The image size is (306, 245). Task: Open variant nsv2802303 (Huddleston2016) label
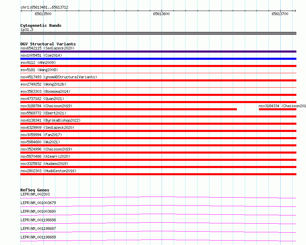[x=48, y=171]
